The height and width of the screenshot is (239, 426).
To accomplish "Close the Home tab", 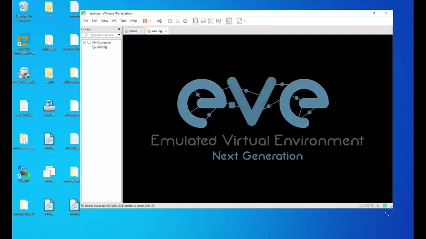I will coord(141,31).
